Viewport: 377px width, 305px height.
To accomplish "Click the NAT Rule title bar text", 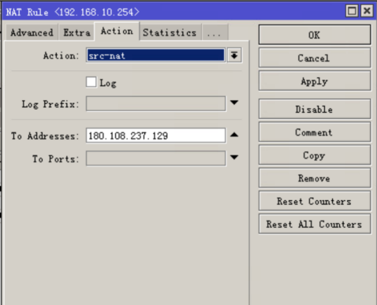I will point(73,12).
